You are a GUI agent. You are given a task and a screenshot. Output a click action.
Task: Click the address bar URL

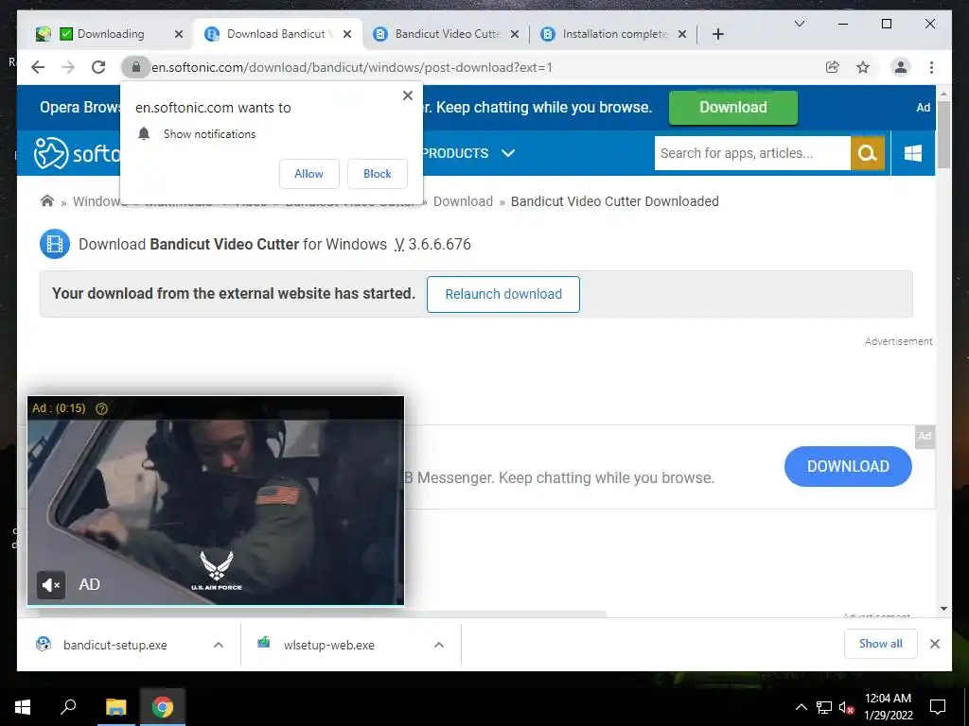tap(352, 67)
